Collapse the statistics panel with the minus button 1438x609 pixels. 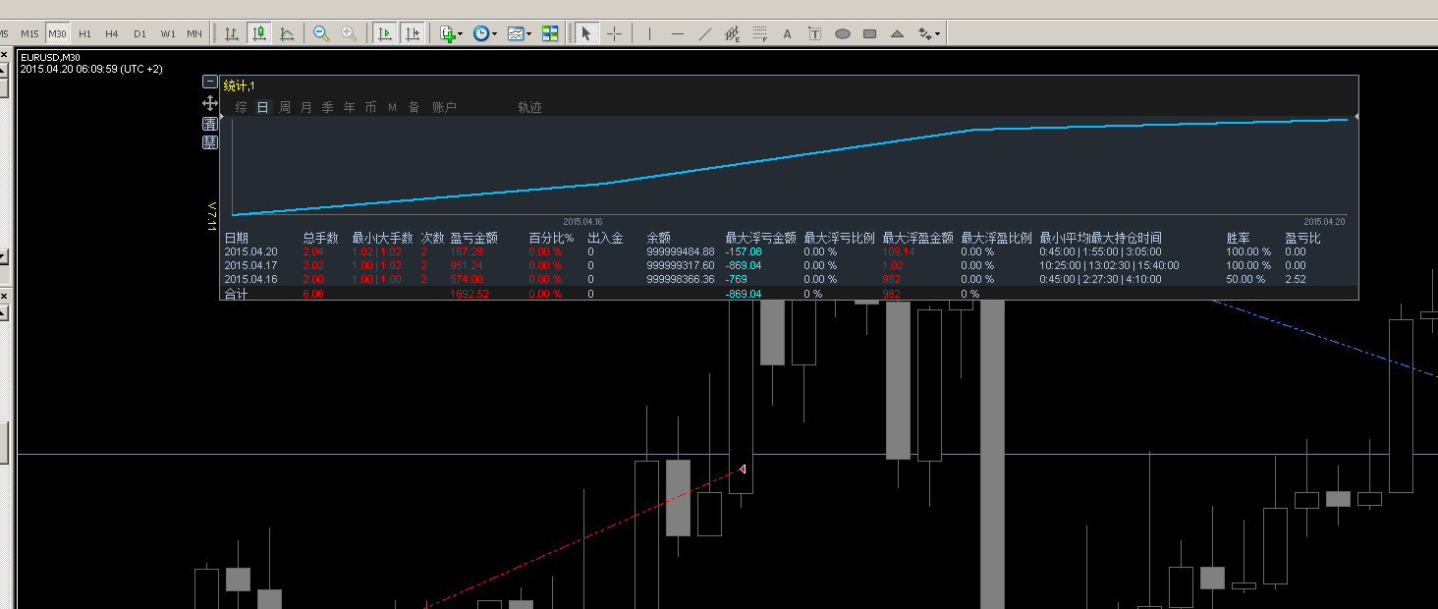209,83
